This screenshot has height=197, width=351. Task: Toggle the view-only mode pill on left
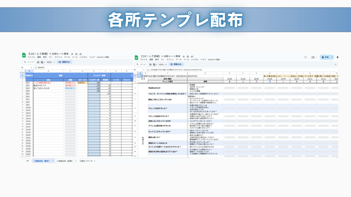click(x=65, y=62)
